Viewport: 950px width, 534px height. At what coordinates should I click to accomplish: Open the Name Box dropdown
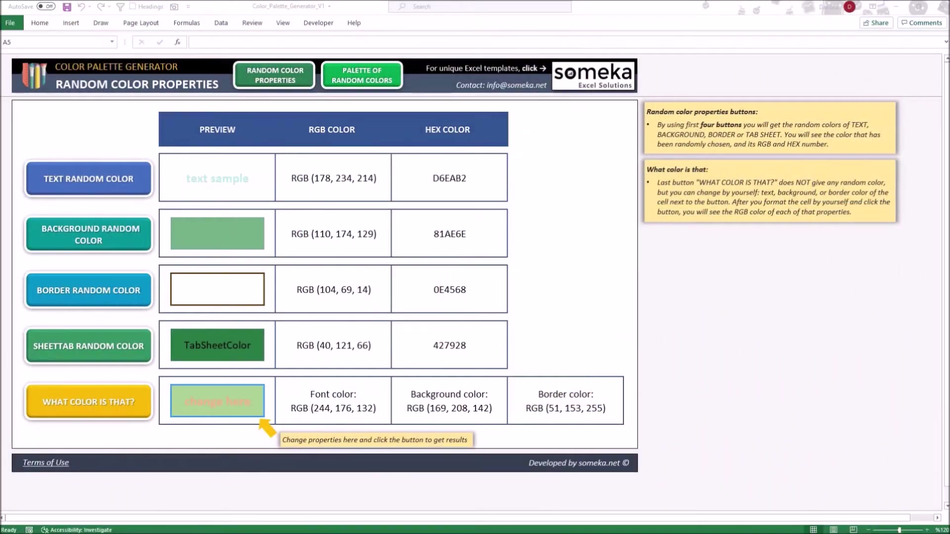coord(111,42)
